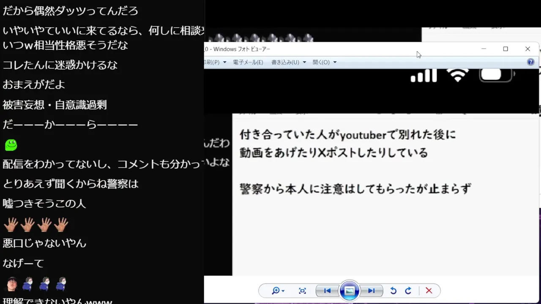541x304 pixels.
Task: Select the comment だーーーかーーーらーーーー
Action: pyautogui.click(x=70, y=125)
